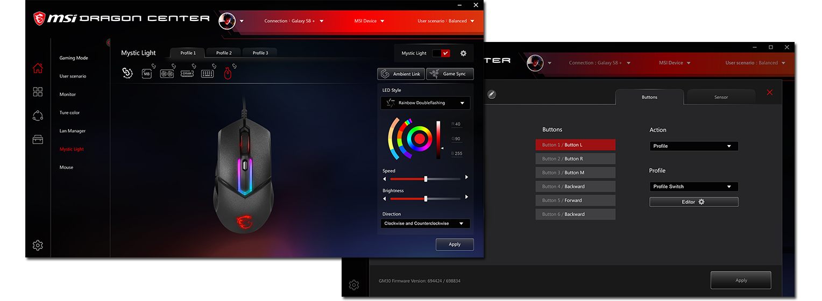Click the Ambient Link button
Viewport: 822px width, 301px height.
(401, 74)
